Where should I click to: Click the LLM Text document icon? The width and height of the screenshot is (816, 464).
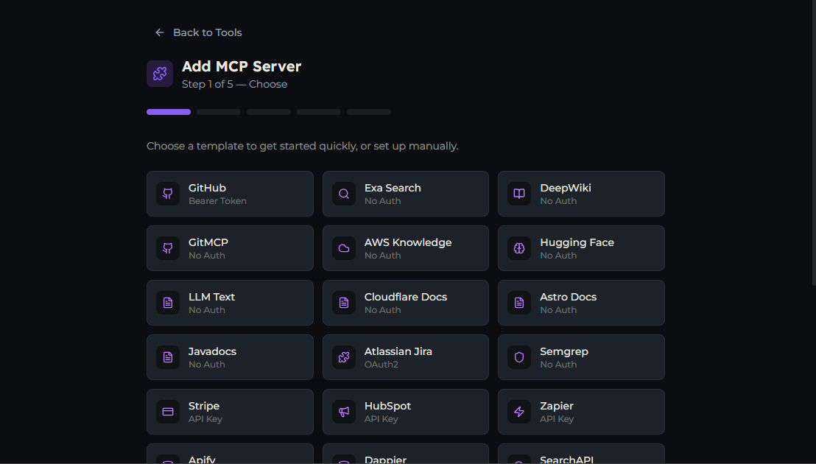point(168,303)
